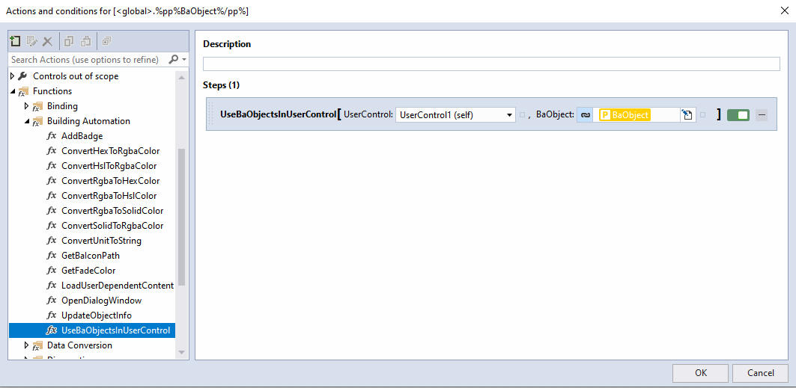Viewport: 796px width, 388px height.
Task: Collapse the Building Automation folder node
Action: pos(27,121)
